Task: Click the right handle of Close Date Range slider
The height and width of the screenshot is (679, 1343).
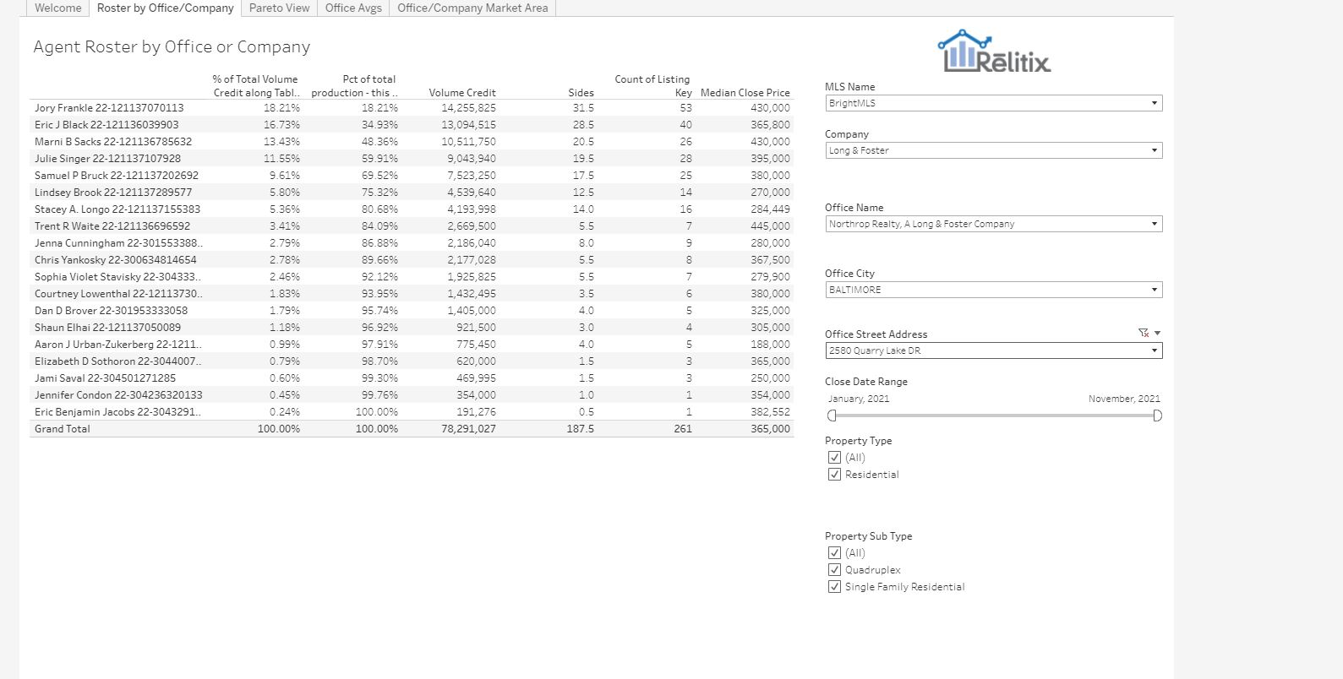Action: tap(1157, 416)
